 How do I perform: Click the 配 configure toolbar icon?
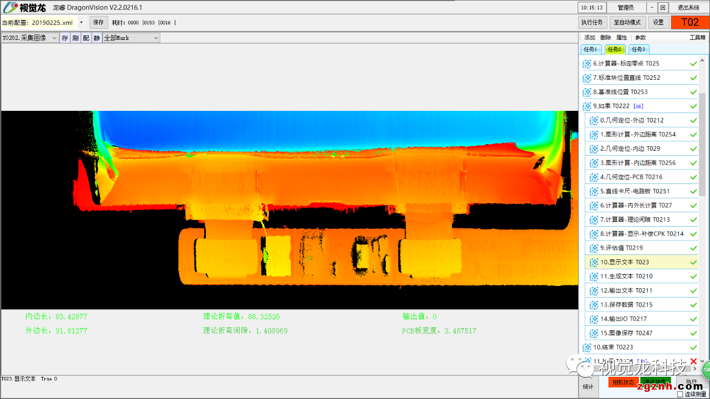(x=86, y=38)
